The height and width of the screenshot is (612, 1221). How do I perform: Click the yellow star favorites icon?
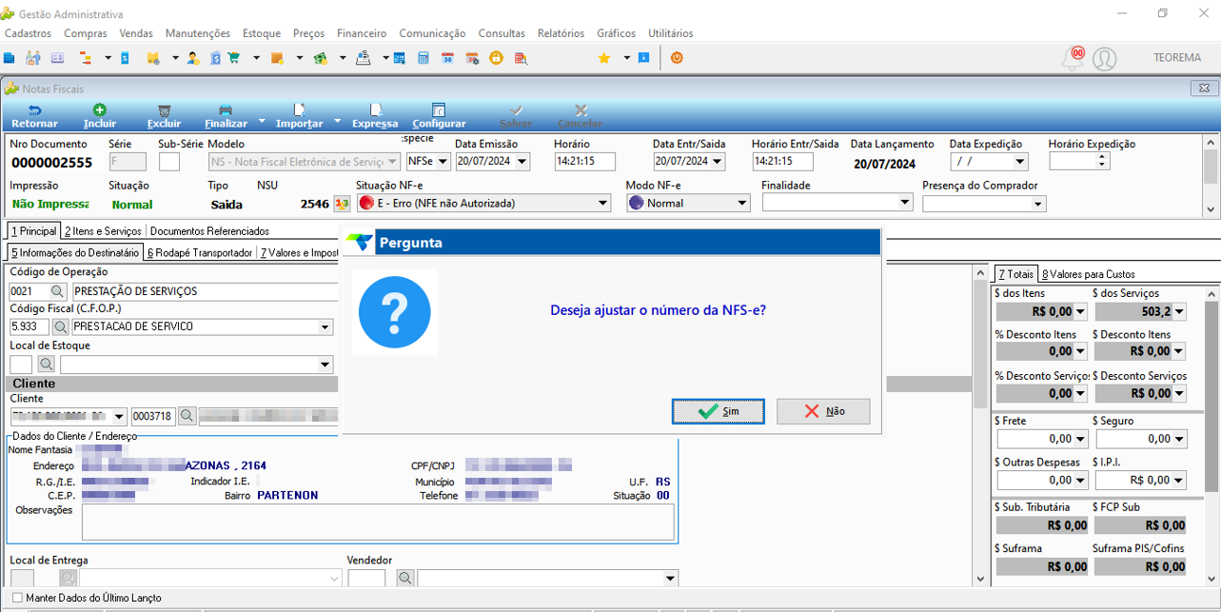pyautogui.click(x=603, y=58)
